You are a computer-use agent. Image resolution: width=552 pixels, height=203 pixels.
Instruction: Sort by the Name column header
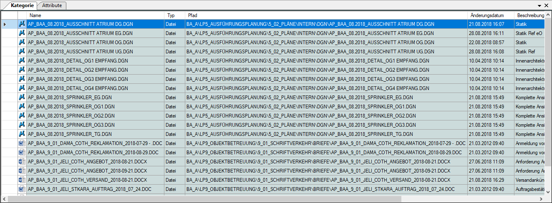[x=96, y=15]
